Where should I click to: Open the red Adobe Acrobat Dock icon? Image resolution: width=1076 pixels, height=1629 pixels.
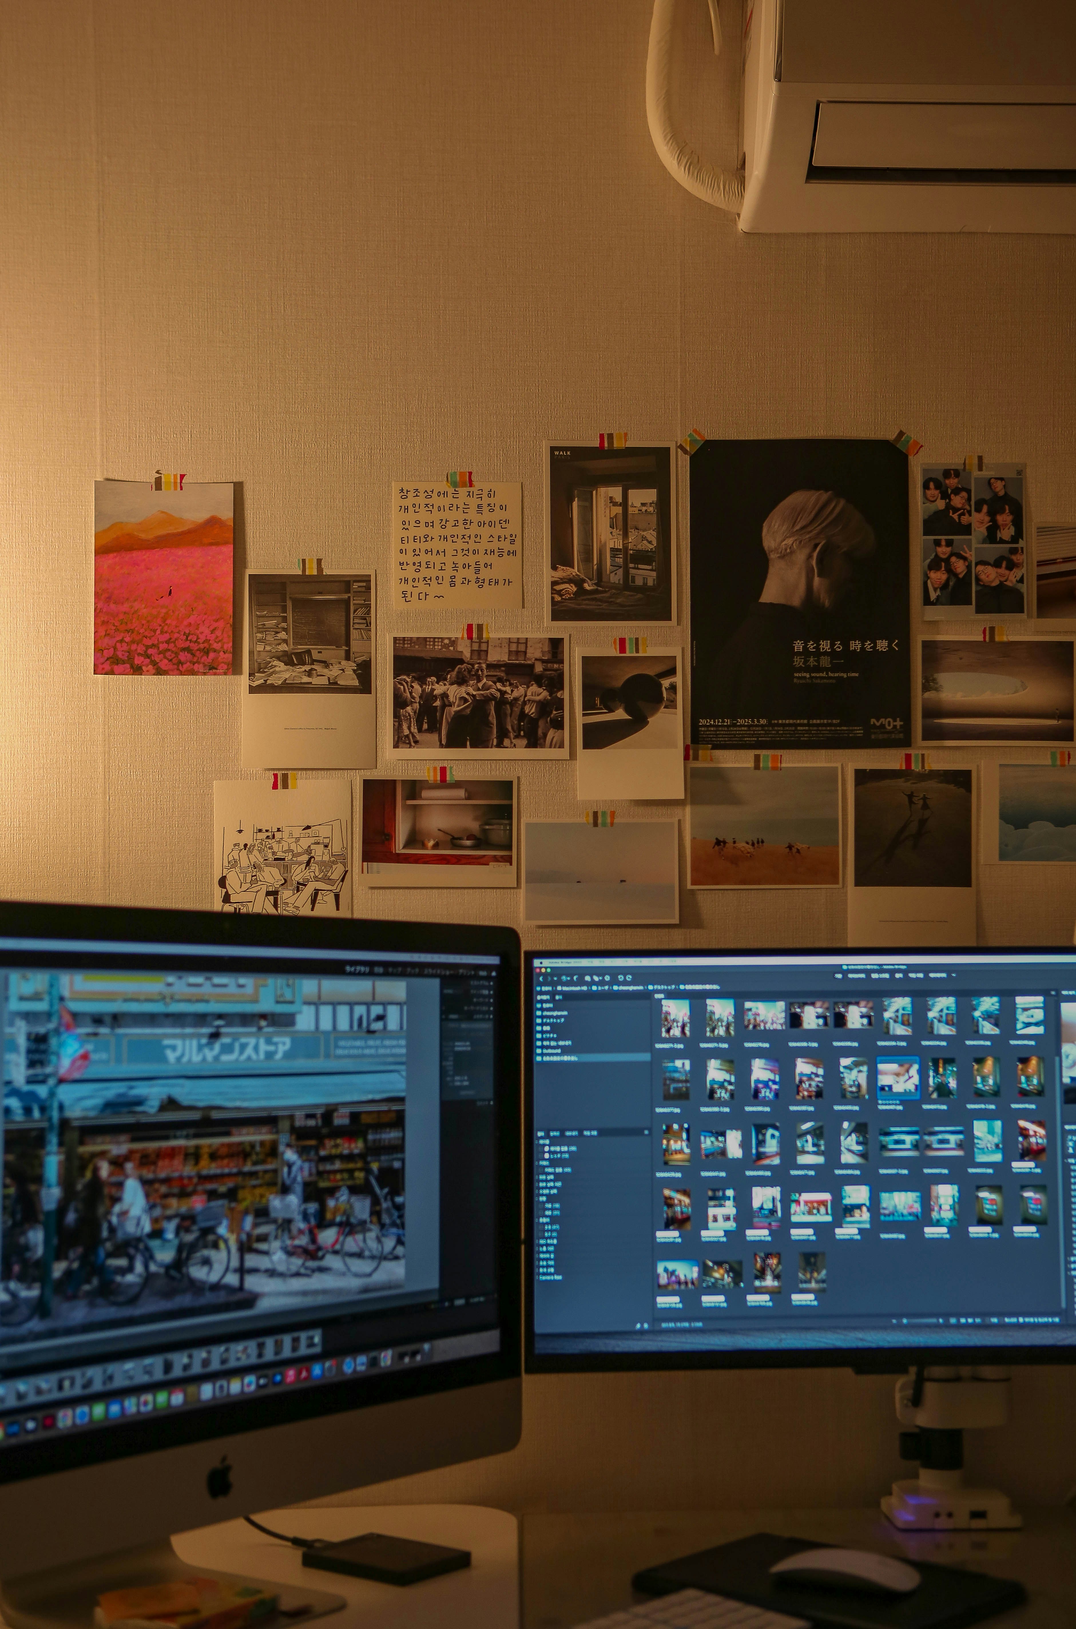[x=304, y=1374]
